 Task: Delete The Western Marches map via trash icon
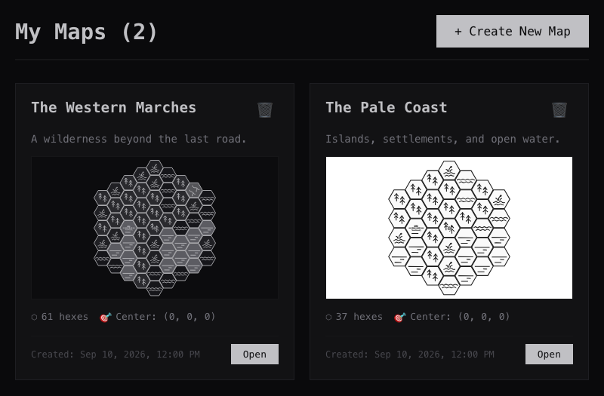click(265, 109)
